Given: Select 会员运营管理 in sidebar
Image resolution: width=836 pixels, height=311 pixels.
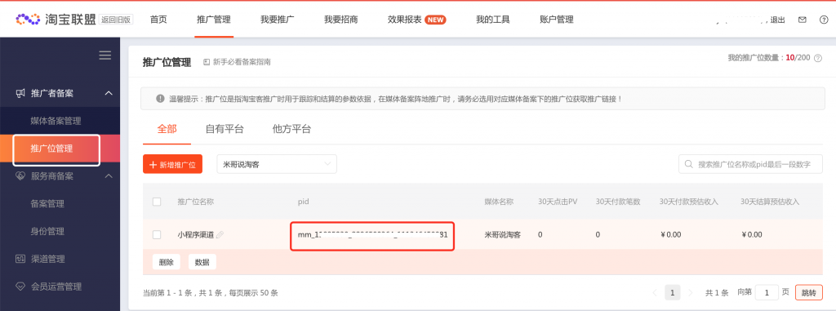Looking at the screenshot, I should pos(56,287).
